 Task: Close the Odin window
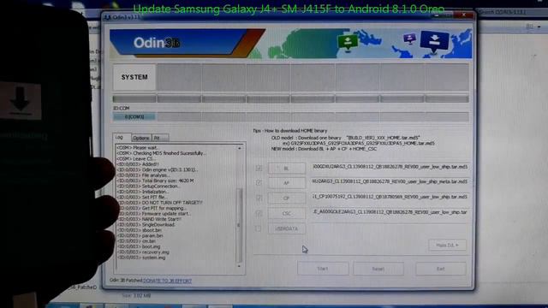coord(464,15)
